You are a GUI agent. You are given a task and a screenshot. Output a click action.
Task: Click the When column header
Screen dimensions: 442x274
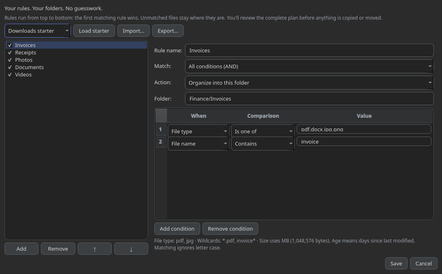(198, 116)
